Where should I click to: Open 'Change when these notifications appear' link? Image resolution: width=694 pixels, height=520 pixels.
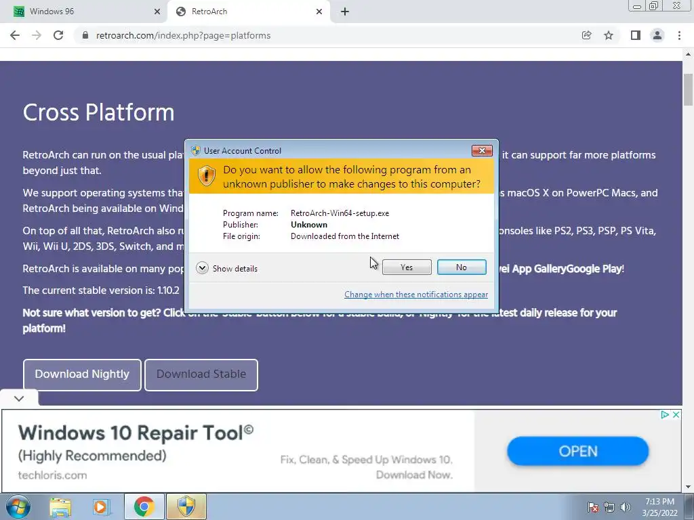(x=416, y=295)
